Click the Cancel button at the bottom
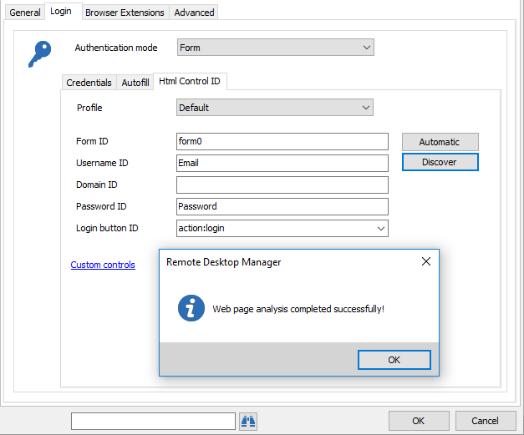 tap(485, 420)
